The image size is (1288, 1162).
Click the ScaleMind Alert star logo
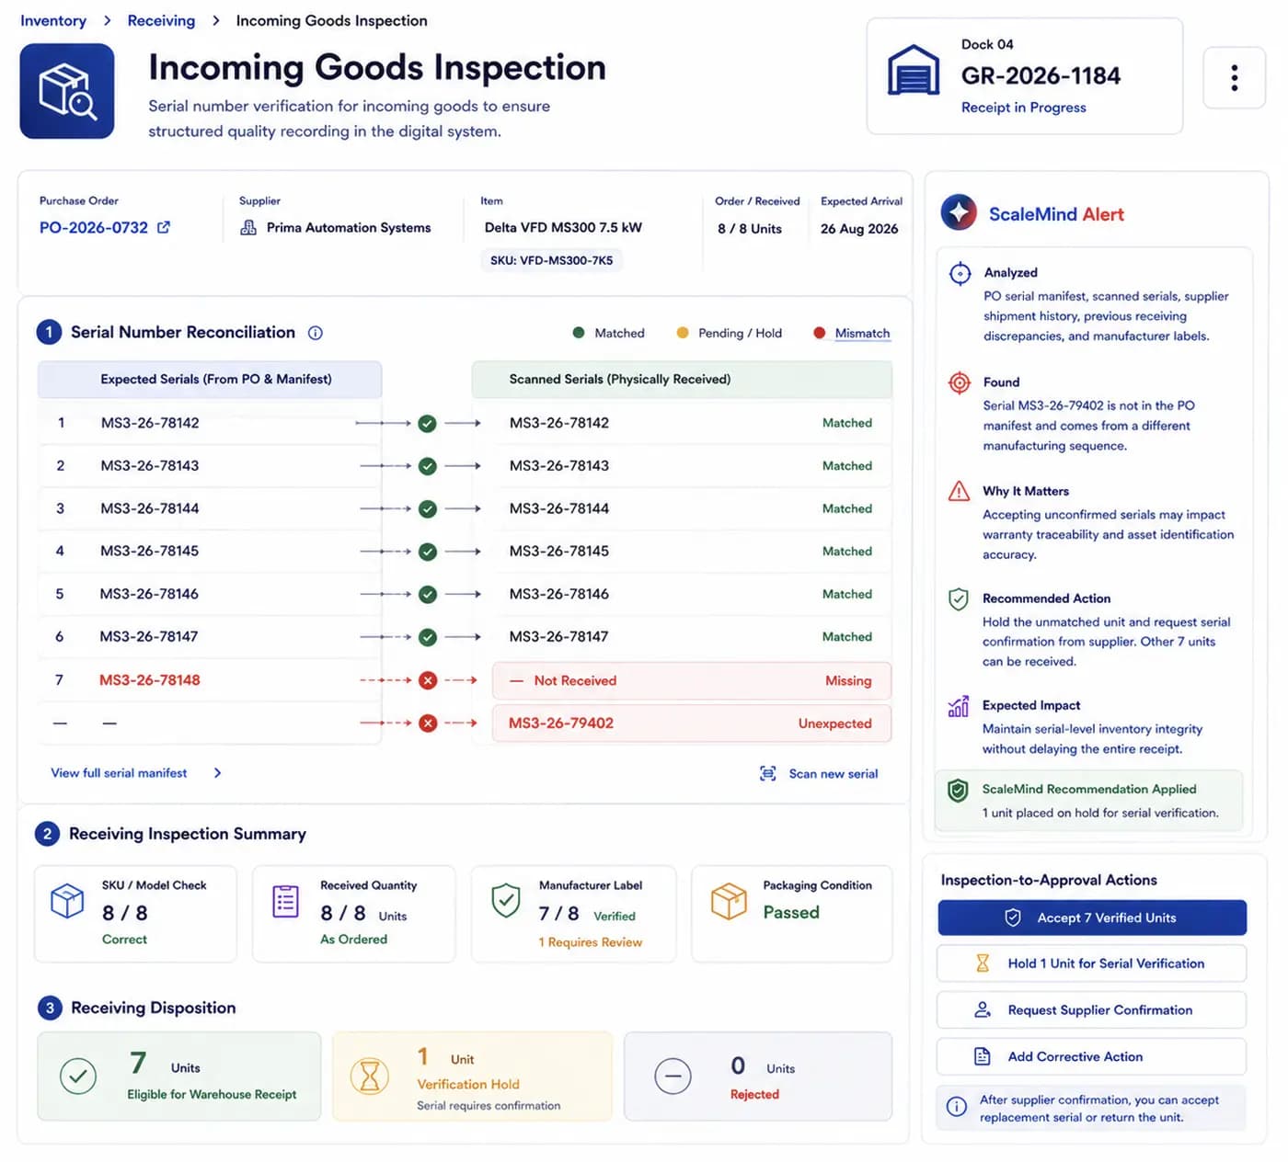click(x=959, y=213)
